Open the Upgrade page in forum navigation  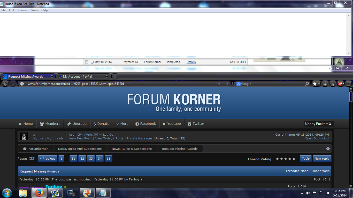tap(77, 124)
